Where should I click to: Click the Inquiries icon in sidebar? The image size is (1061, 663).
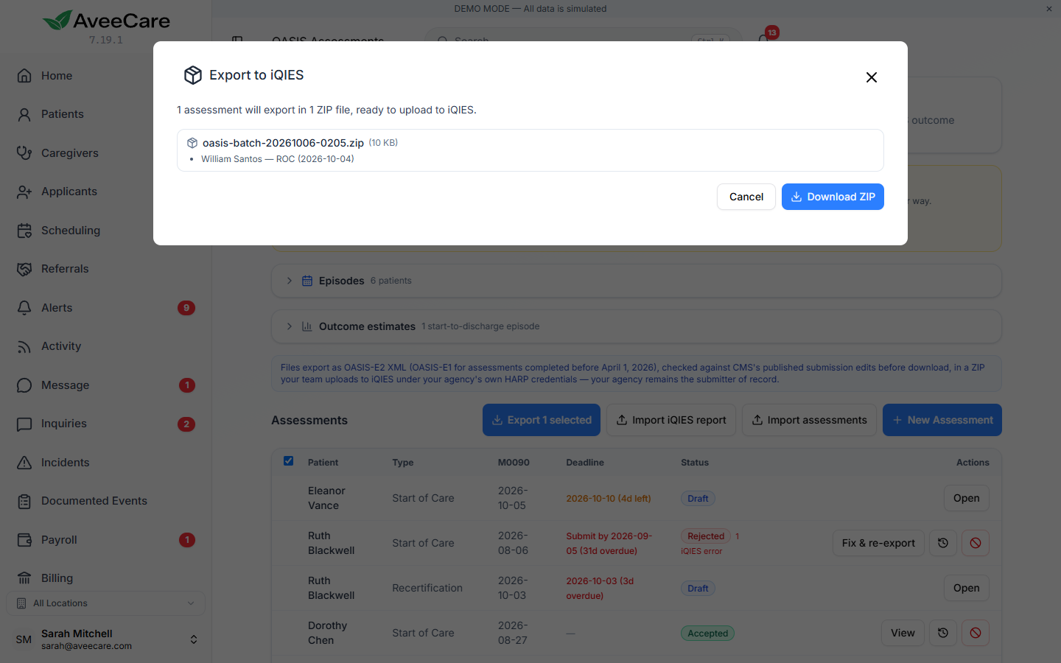24,424
